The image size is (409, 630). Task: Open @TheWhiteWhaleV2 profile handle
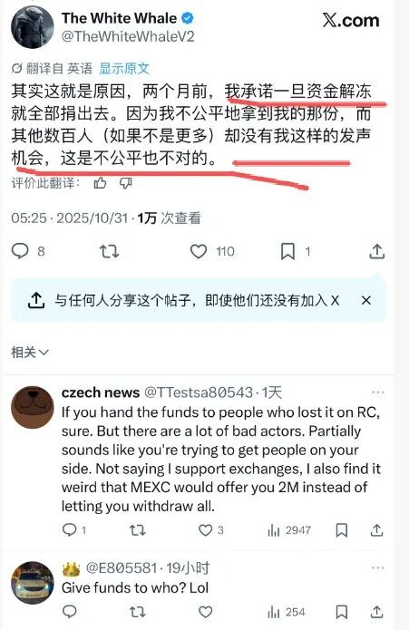(x=128, y=36)
